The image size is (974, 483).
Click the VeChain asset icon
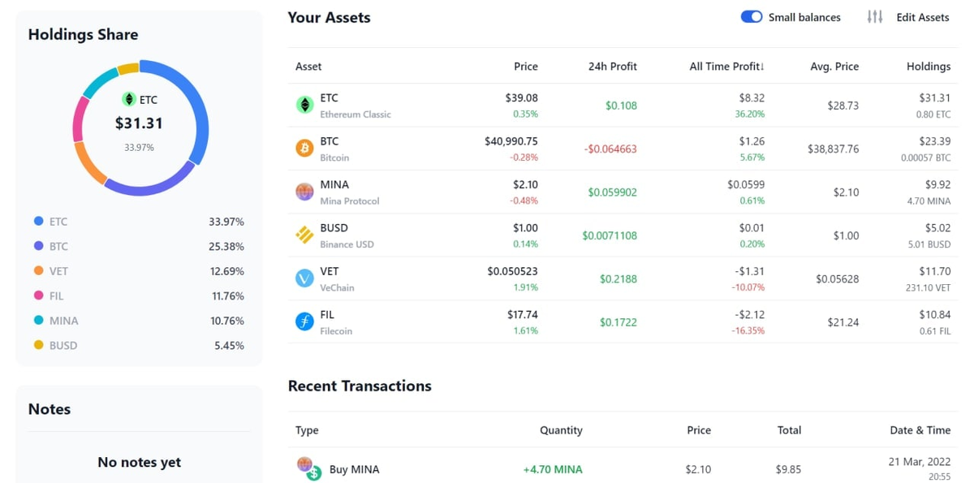click(304, 278)
